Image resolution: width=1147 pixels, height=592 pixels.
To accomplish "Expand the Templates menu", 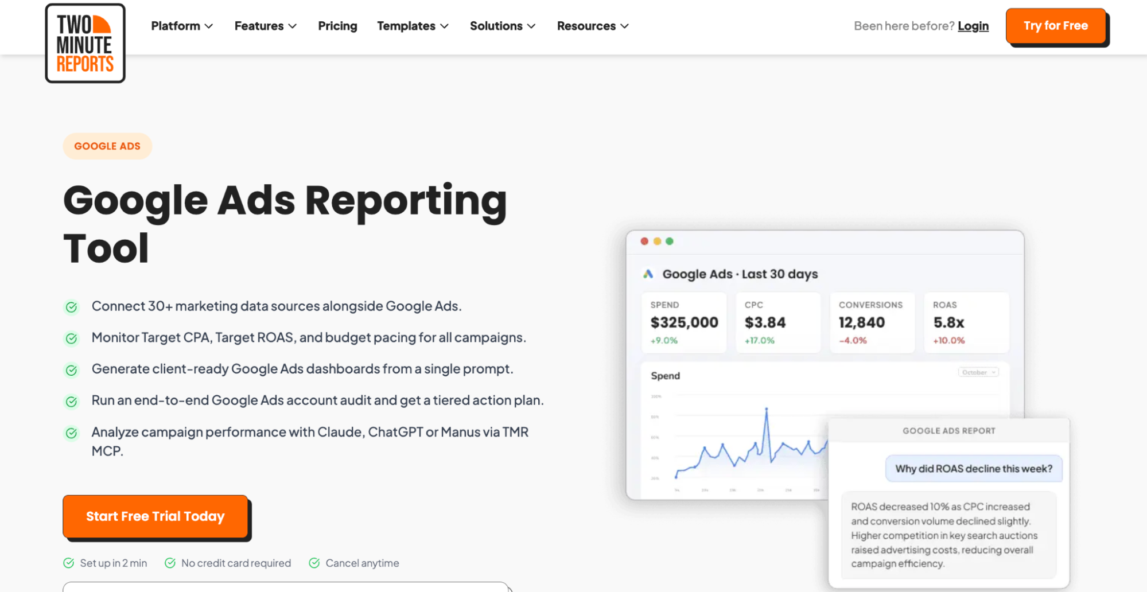I will 413,26.
